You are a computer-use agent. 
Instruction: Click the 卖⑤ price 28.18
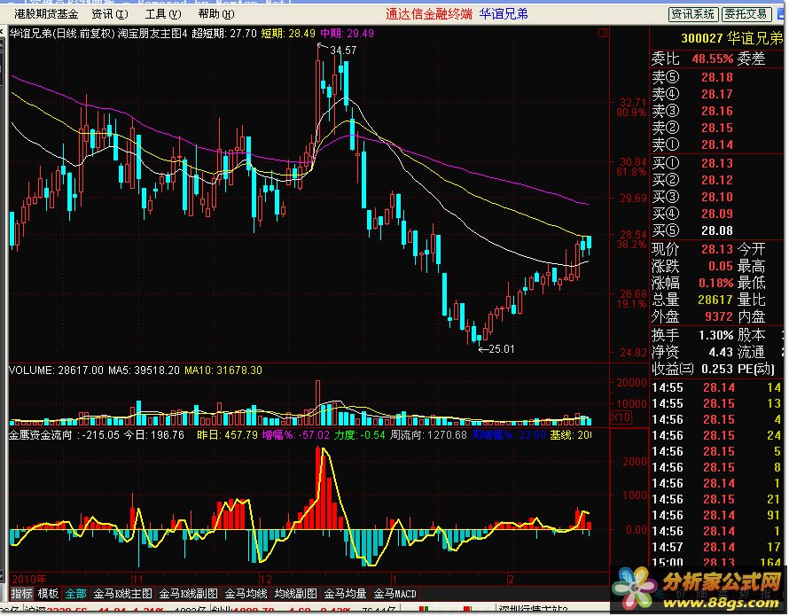pos(717,77)
